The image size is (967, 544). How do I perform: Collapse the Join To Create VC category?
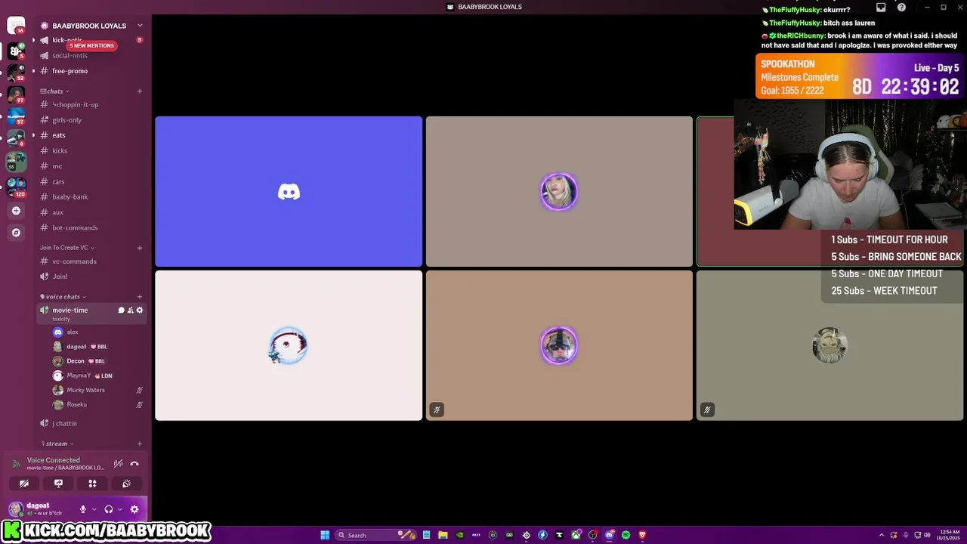click(x=66, y=248)
